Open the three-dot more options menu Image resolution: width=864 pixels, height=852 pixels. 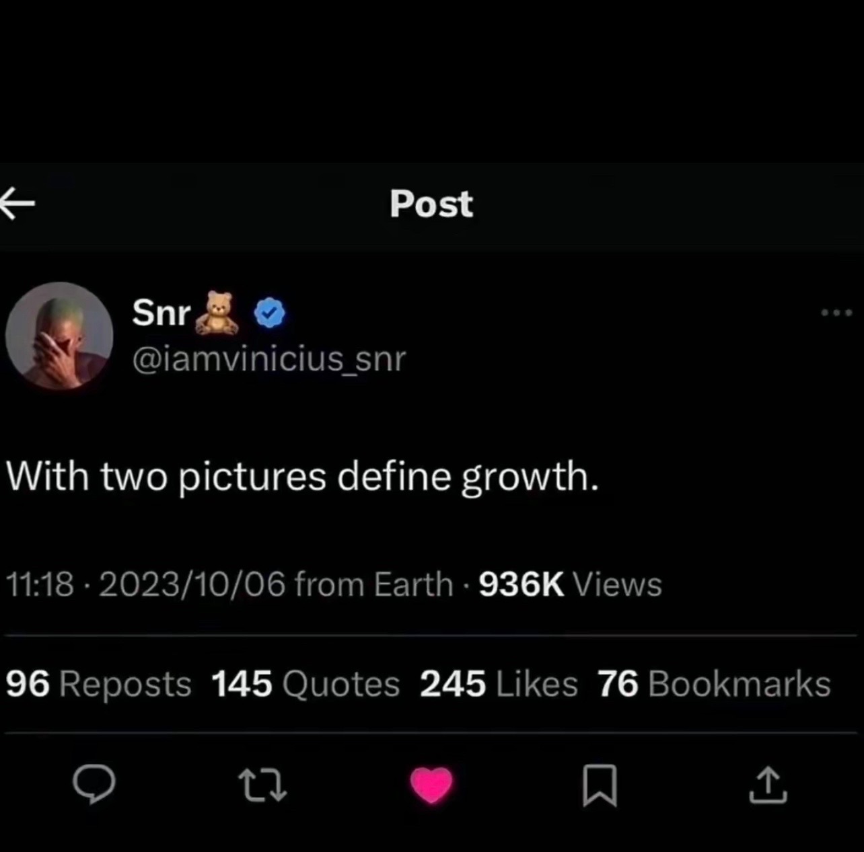tap(837, 313)
